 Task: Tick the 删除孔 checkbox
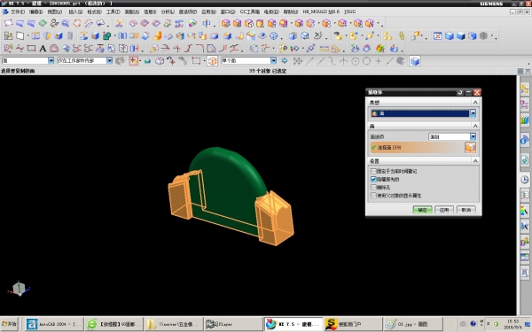[x=373, y=188]
